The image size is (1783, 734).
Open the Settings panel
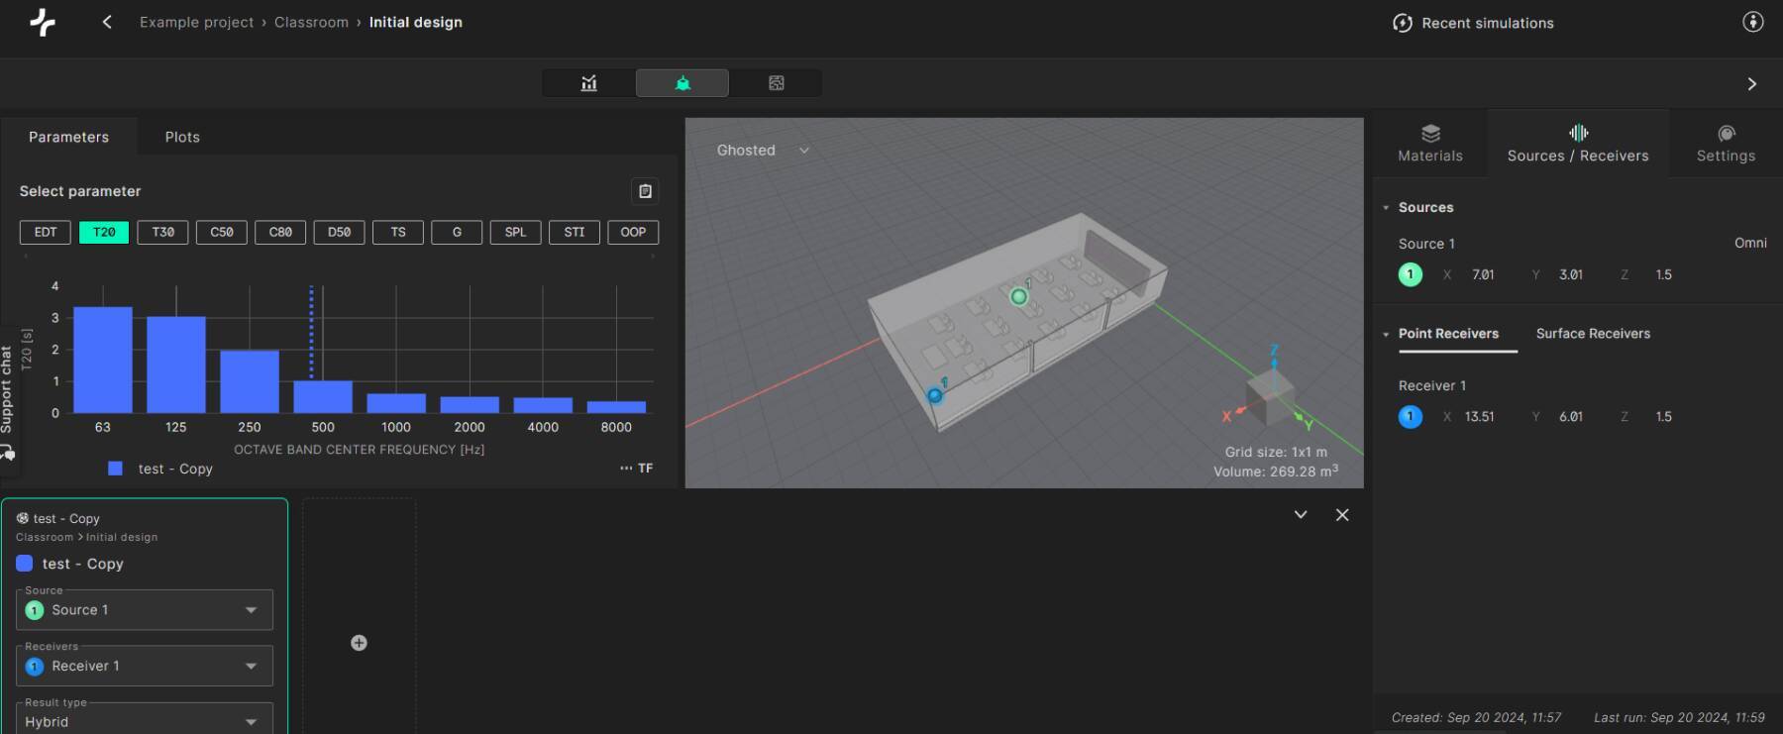1725,144
